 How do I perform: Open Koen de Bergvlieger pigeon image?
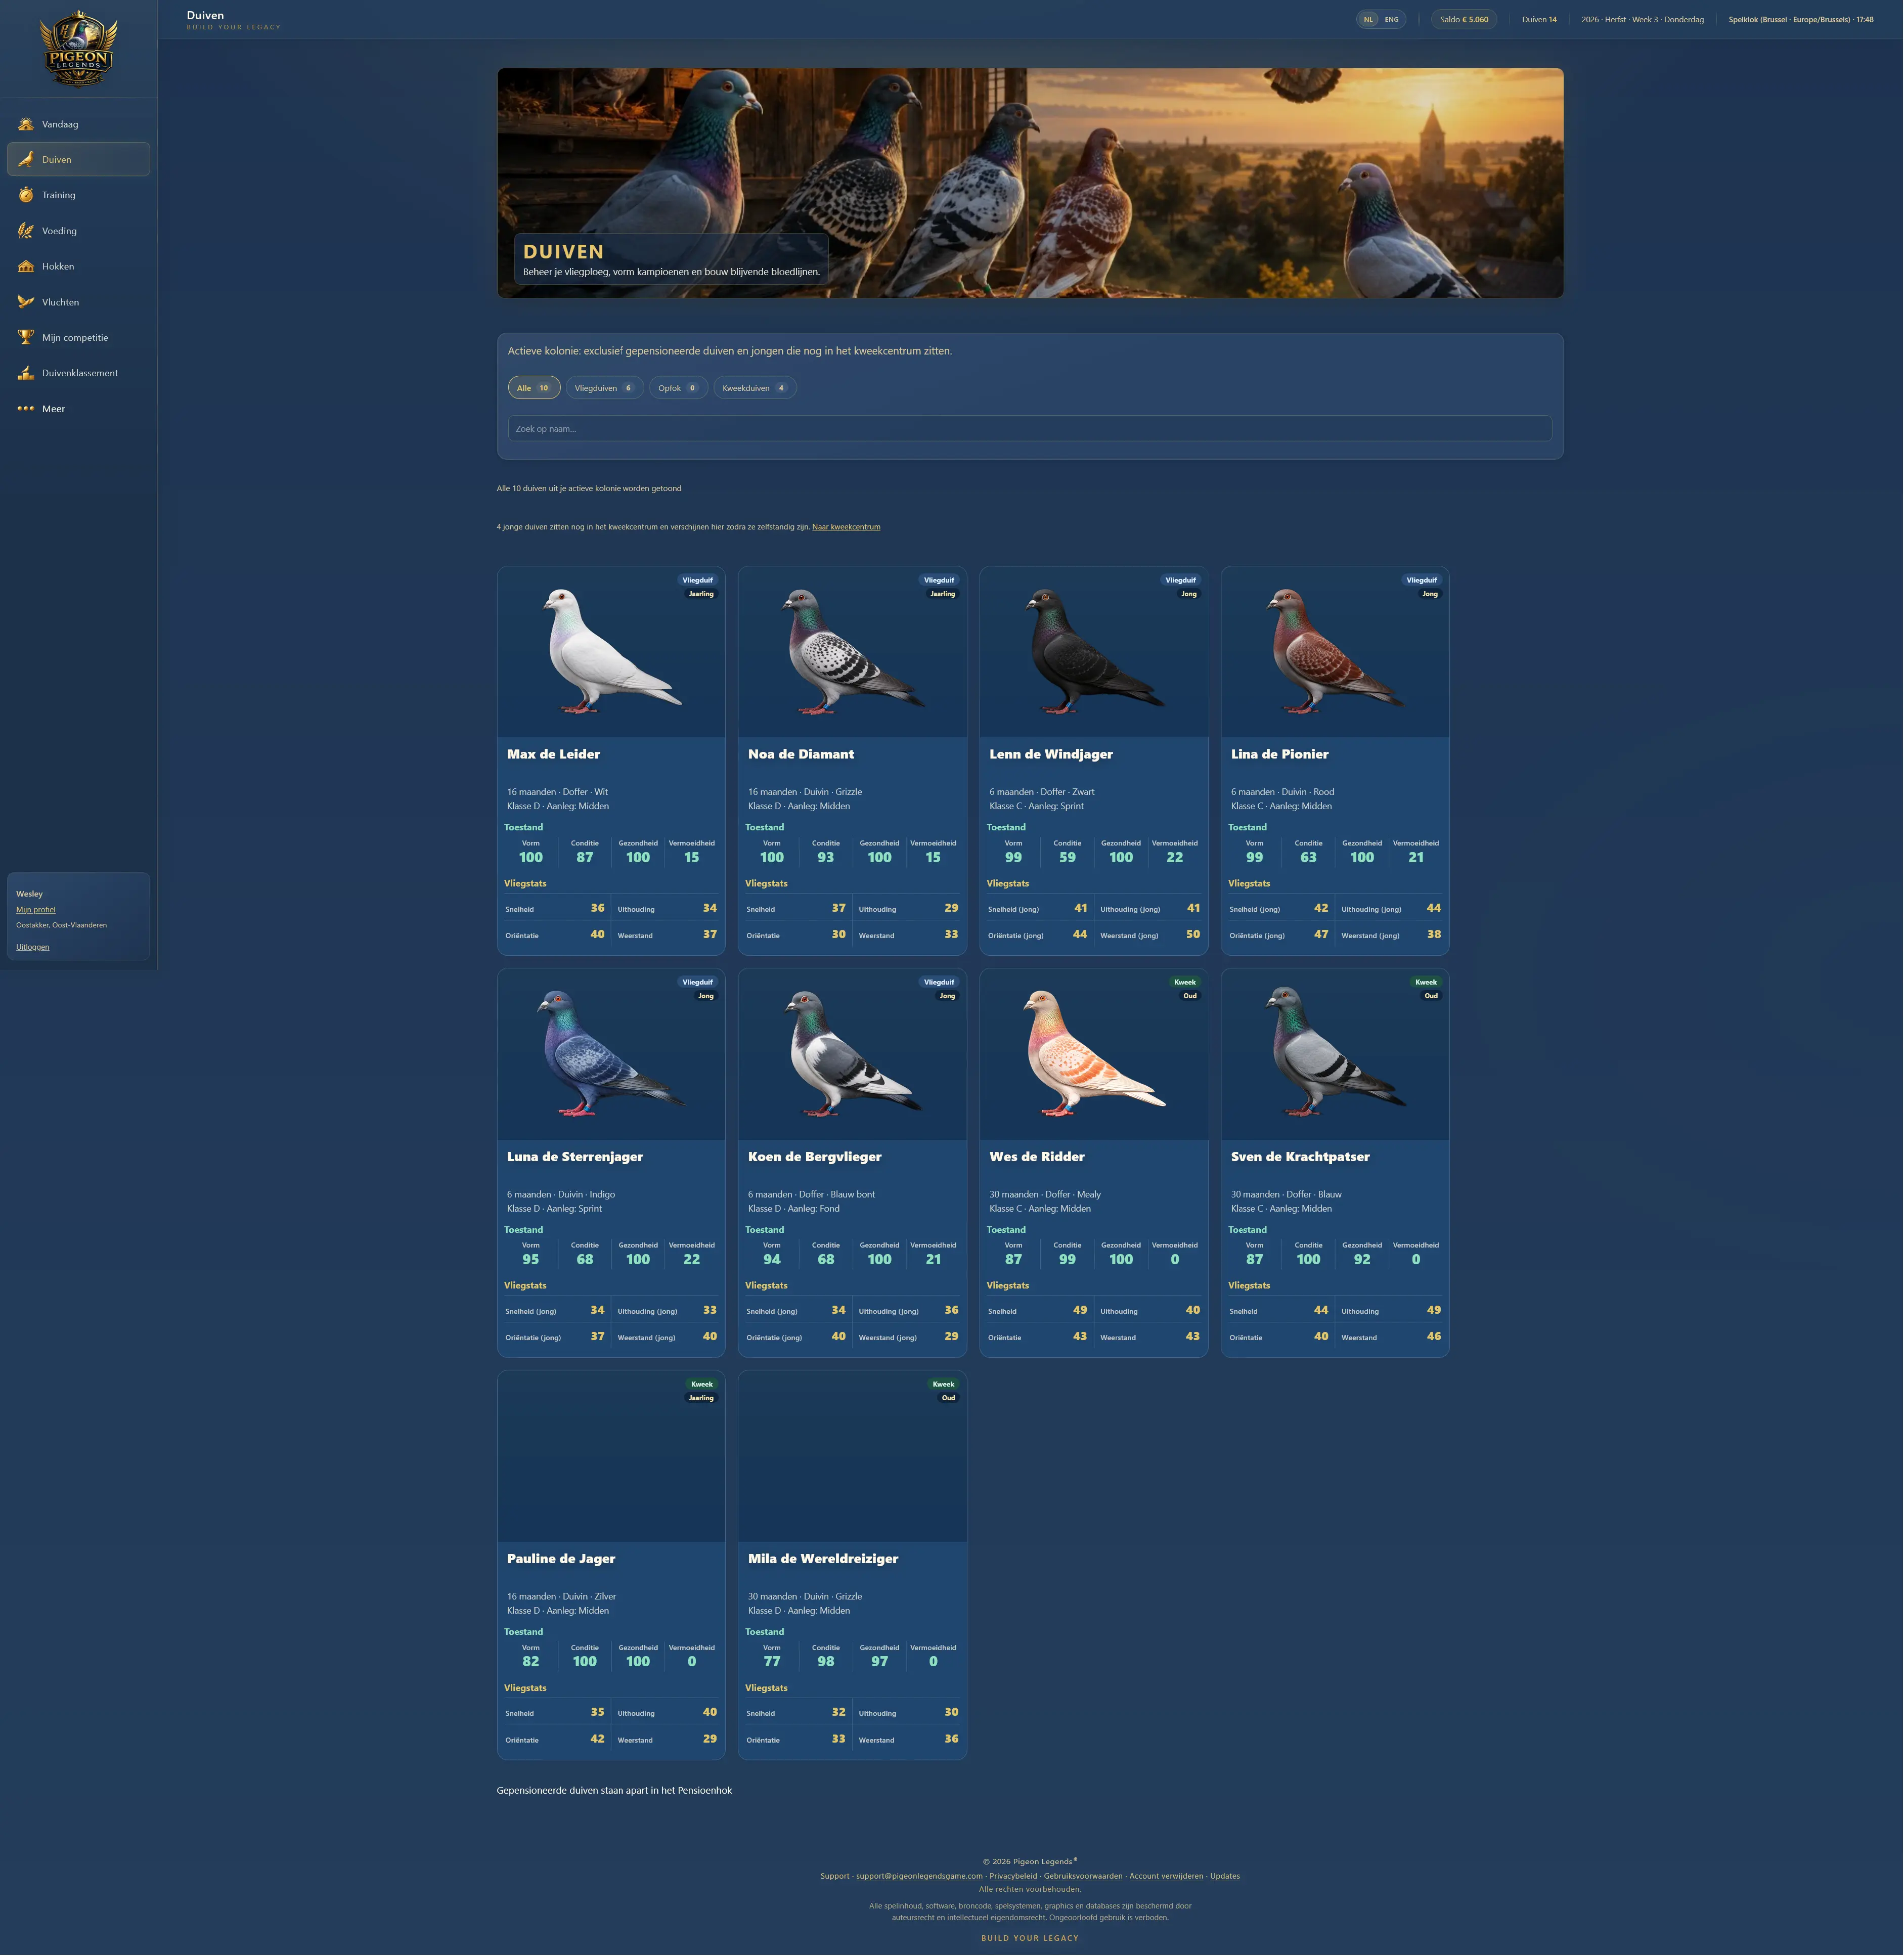[x=852, y=1055]
